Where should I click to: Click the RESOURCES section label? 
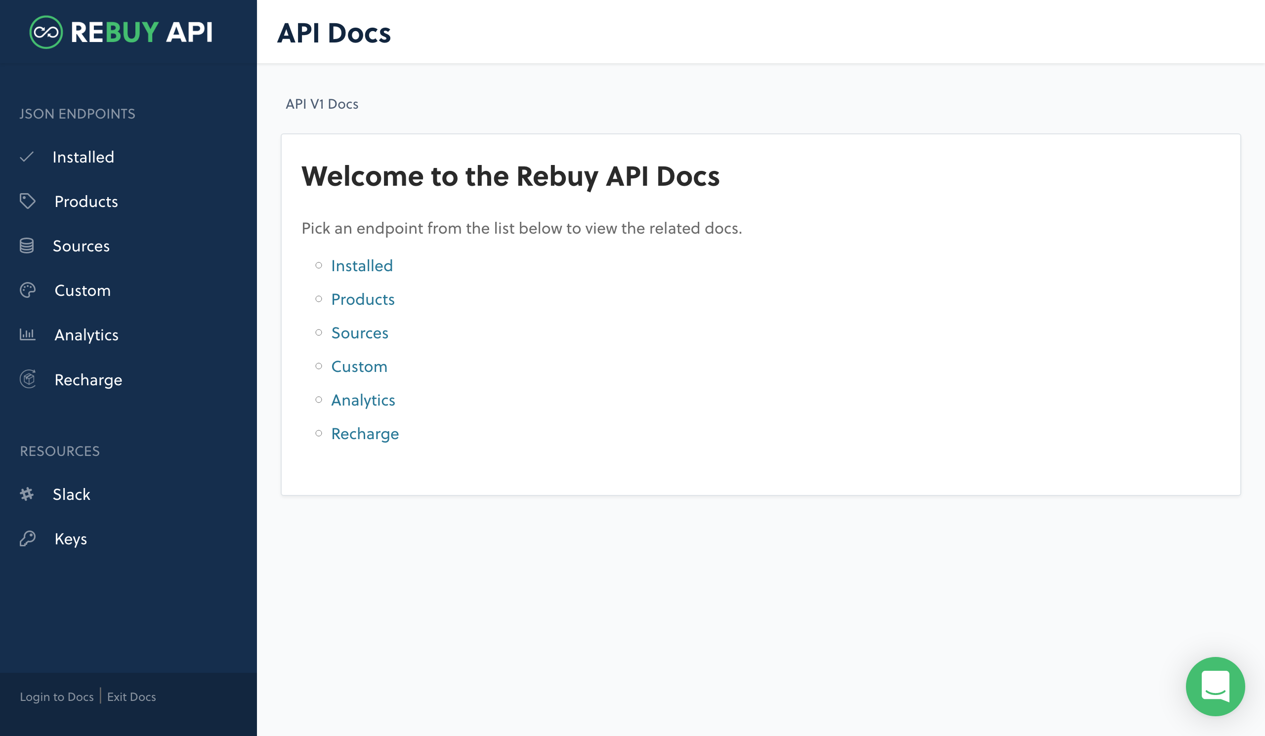pyautogui.click(x=60, y=451)
